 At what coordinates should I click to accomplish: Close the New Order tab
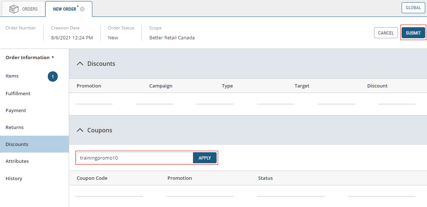(82, 9)
